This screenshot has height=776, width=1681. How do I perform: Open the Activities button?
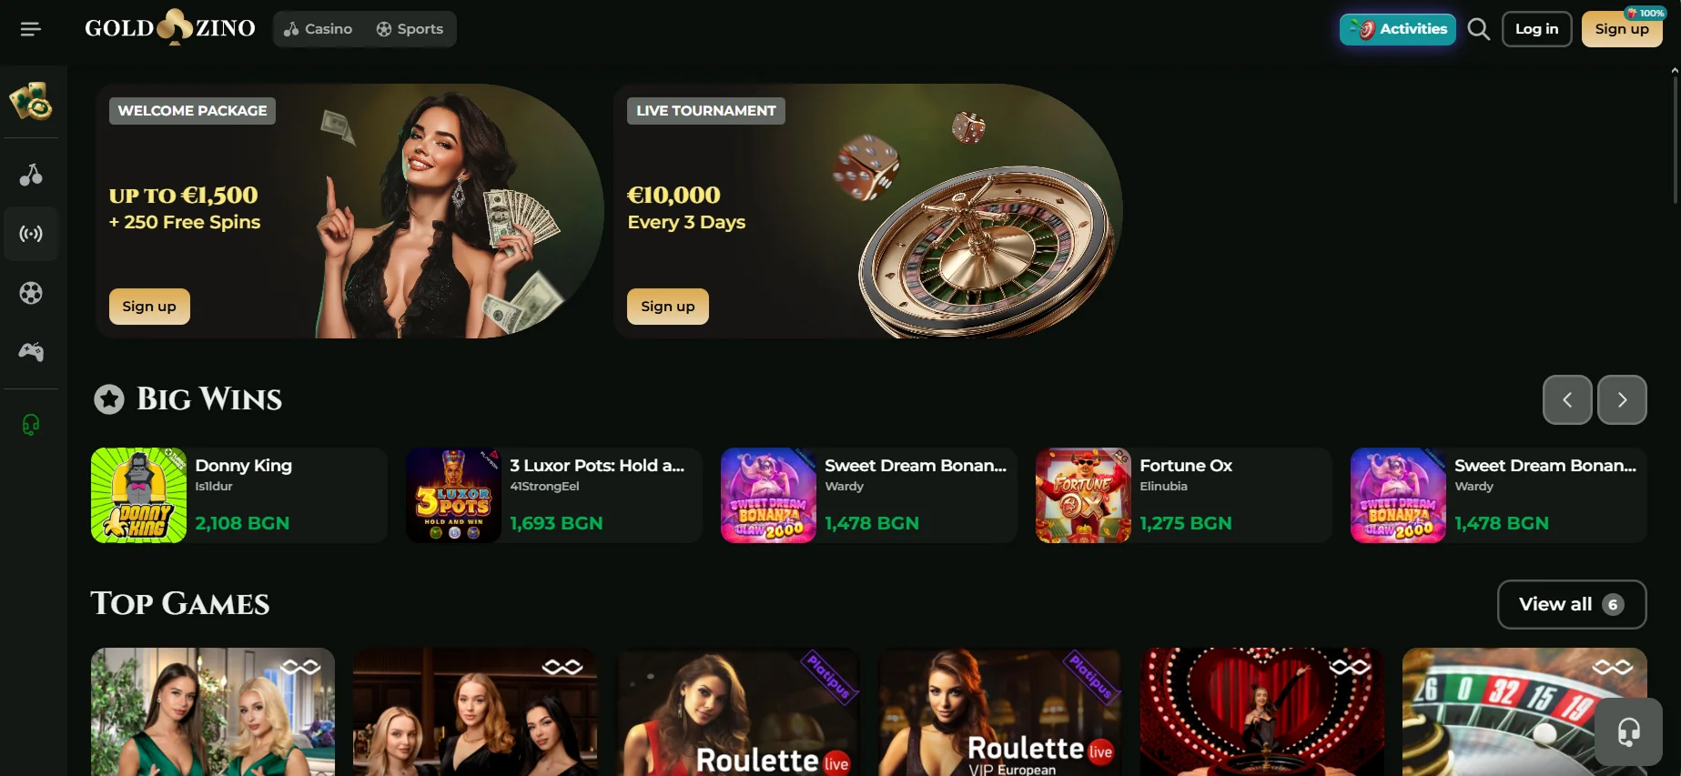[1398, 29]
